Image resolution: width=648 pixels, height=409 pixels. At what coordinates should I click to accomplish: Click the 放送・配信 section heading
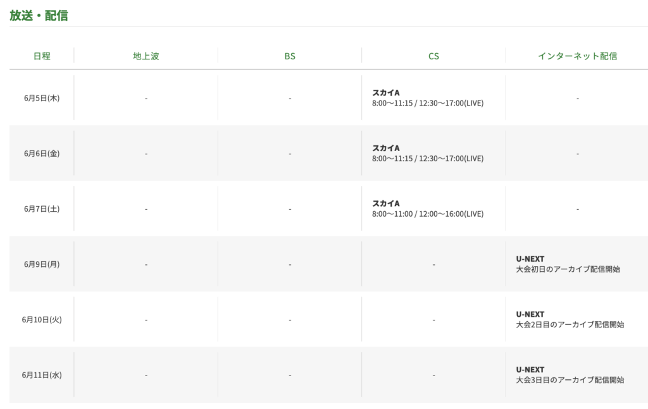[39, 16]
